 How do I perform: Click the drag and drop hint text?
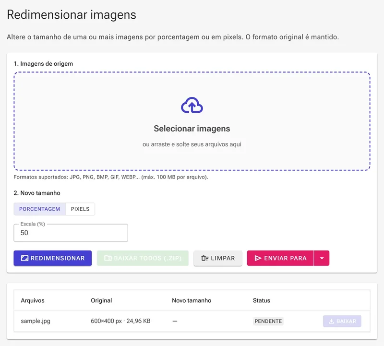(x=192, y=144)
